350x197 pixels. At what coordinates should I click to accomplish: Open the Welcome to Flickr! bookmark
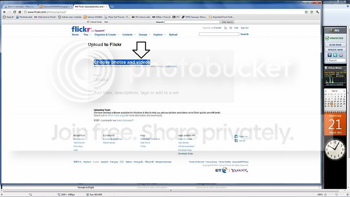point(45,17)
